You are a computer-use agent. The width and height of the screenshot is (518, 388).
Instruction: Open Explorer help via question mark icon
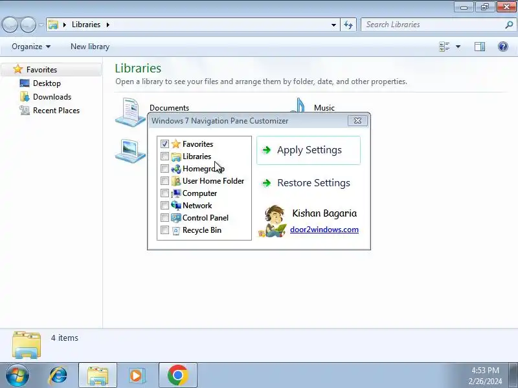[x=503, y=47]
